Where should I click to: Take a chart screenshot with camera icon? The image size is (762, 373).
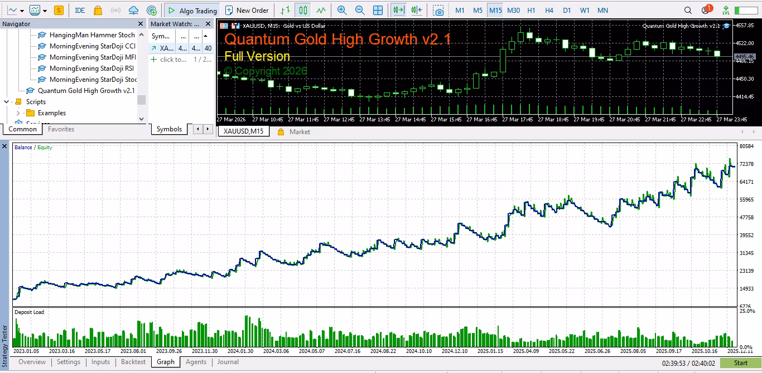[439, 11]
